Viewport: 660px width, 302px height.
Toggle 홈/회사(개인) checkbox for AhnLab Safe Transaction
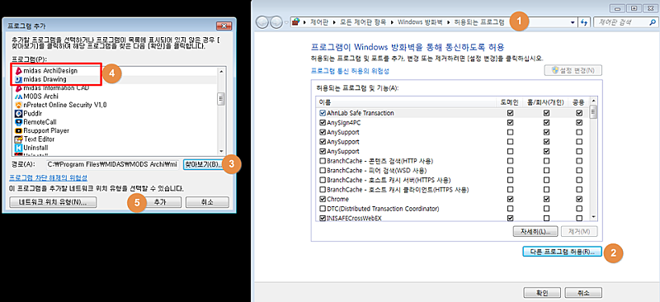pyautogui.click(x=546, y=113)
